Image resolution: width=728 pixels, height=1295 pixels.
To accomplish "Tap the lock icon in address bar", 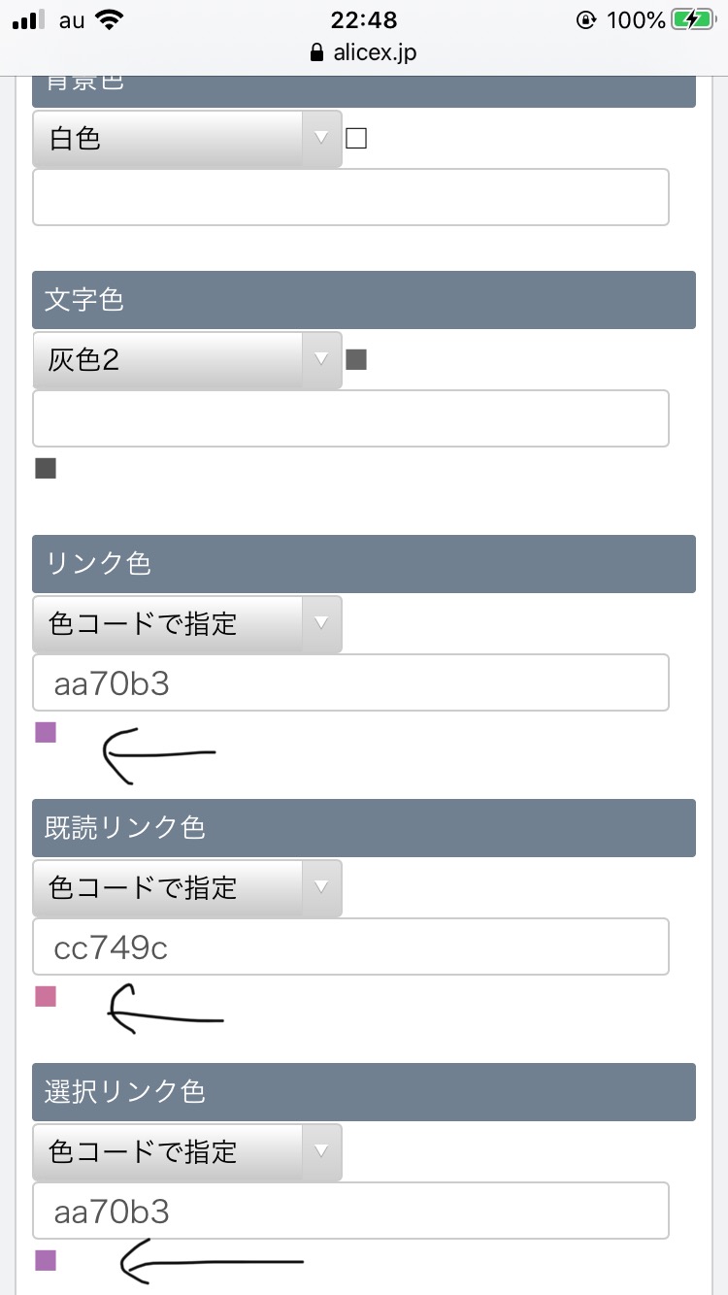I will 315,53.
